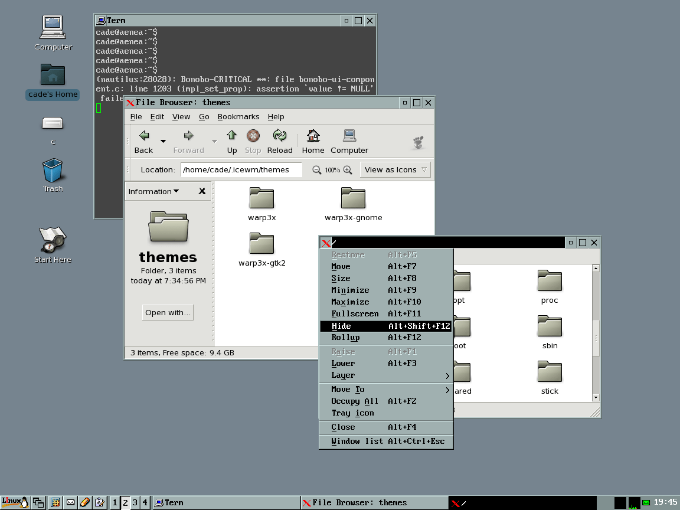This screenshot has height=510, width=680.
Task: Close the Information side pane
Action: (x=202, y=191)
